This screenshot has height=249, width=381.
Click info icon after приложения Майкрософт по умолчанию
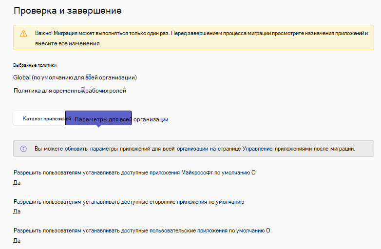[x=253, y=172]
